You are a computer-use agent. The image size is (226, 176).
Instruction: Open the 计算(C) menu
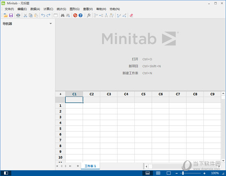pyautogui.click(x=48, y=9)
